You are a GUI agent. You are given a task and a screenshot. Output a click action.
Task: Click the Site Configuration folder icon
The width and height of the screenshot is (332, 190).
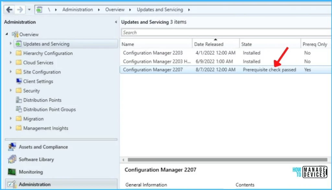click(x=18, y=72)
